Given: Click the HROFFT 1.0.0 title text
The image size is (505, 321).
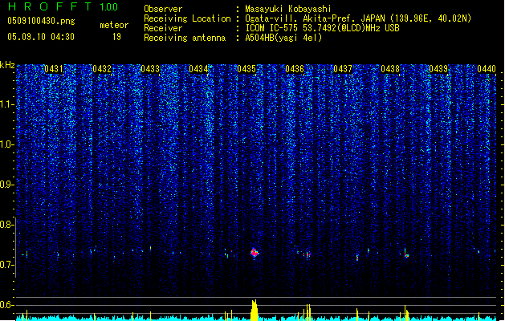Looking at the screenshot, I should click(x=63, y=6).
